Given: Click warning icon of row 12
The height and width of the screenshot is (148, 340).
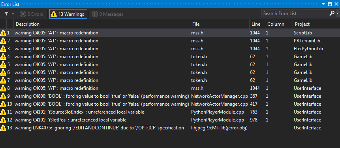Looking at the screenshot, I should coord(3,120).
